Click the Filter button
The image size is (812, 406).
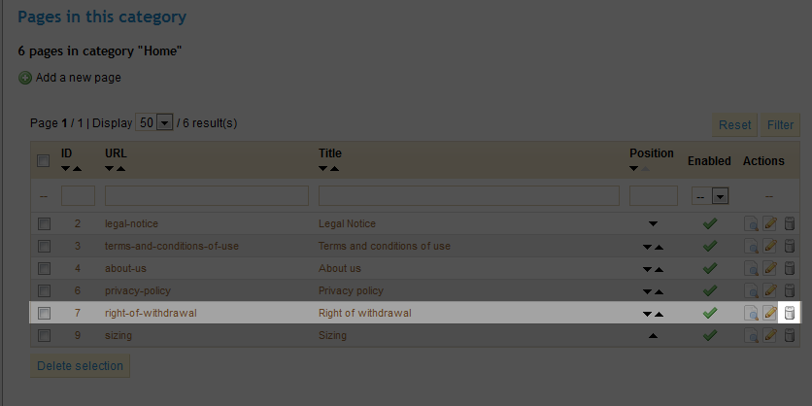780,124
